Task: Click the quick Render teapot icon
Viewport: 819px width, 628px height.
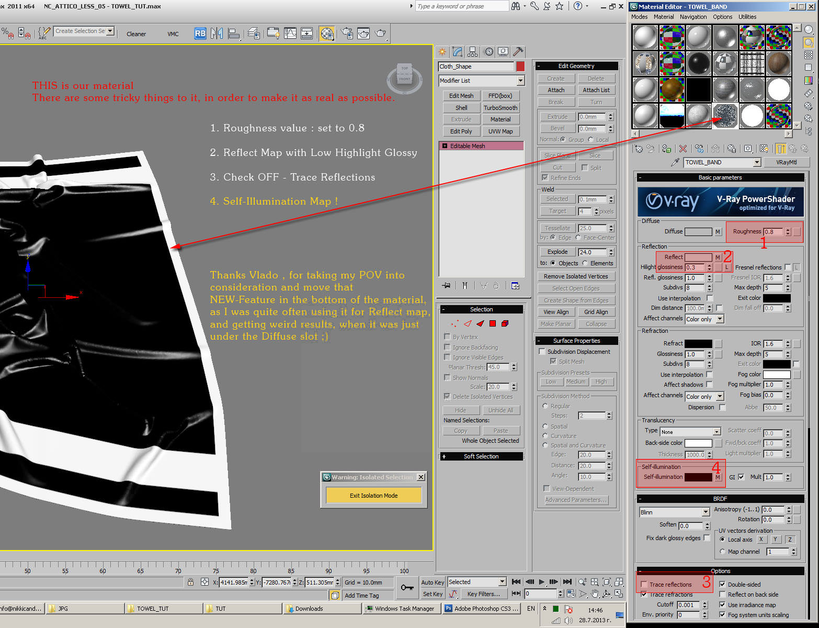Action: tap(381, 33)
